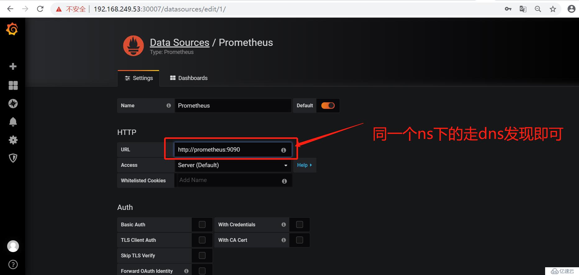Switch to the Settings tab
Image resolution: width=579 pixels, height=275 pixels.
point(139,78)
